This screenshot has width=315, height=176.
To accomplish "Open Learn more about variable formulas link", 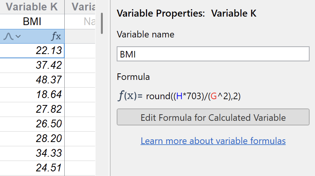I will tap(213, 141).
